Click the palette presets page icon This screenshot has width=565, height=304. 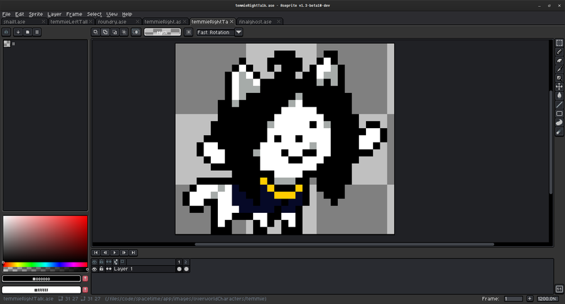click(x=28, y=32)
